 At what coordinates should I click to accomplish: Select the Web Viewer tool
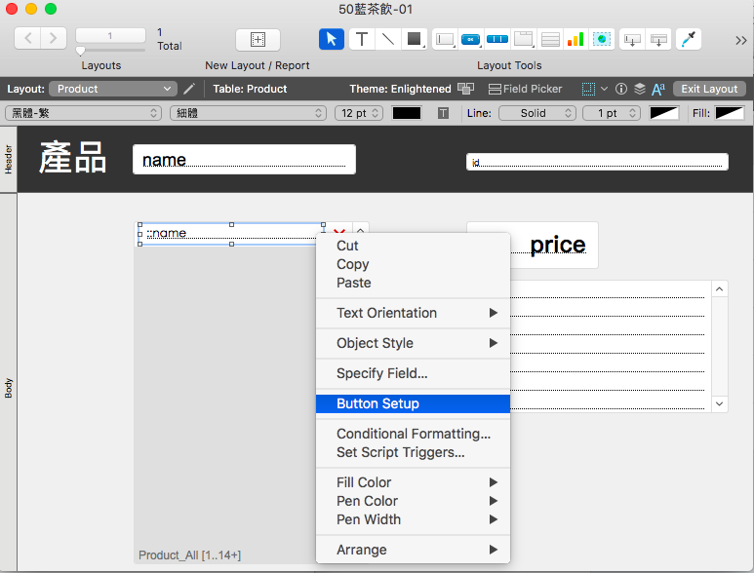click(x=602, y=39)
